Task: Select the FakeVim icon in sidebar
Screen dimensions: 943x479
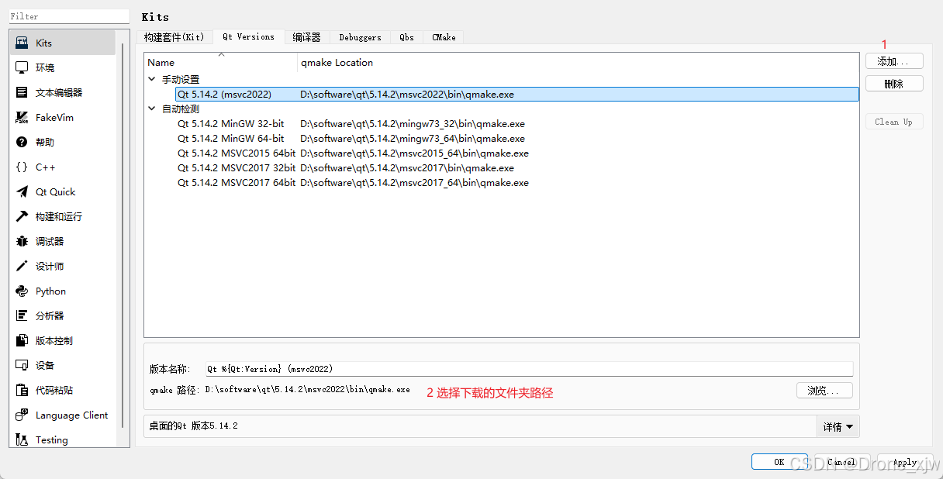Action: pos(22,117)
